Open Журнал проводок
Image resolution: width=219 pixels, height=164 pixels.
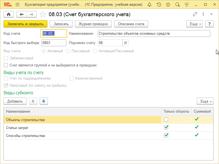pyautogui.click(x=93, y=24)
